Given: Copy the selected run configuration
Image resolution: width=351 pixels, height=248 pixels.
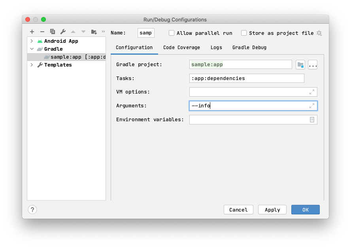Looking at the screenshot, I should [52, 32].
